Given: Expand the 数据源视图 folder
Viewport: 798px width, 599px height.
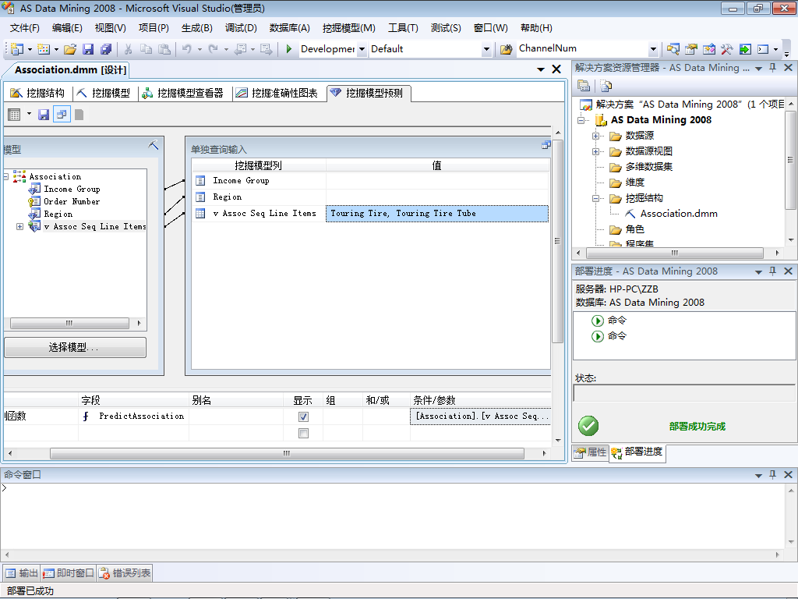Looking at the screenshot, I should coord(595,152).
